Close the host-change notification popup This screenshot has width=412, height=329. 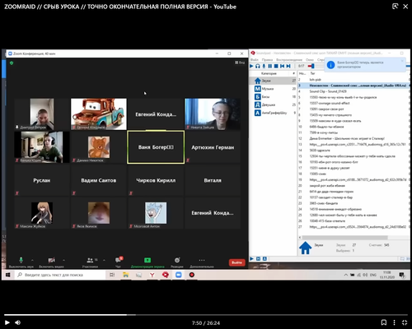(402, 61)
